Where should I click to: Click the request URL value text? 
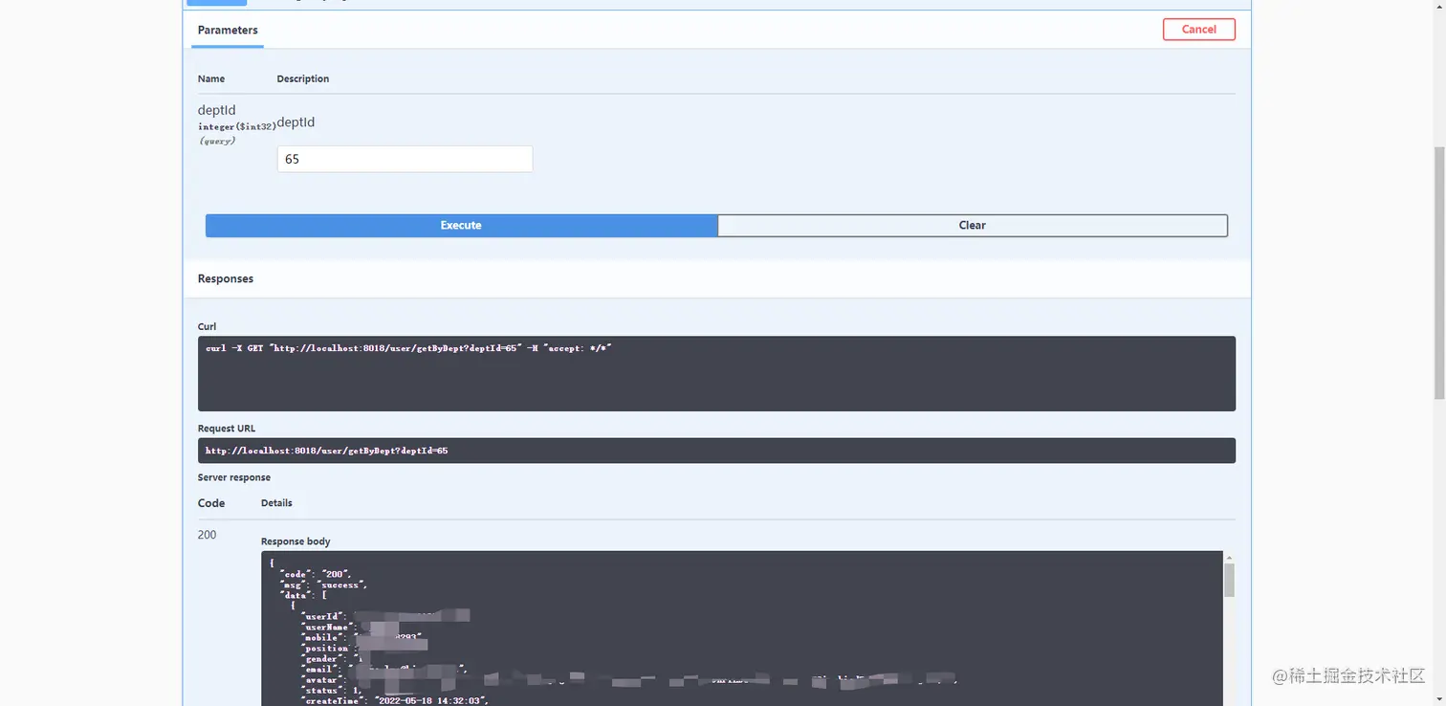coord(326,451)
